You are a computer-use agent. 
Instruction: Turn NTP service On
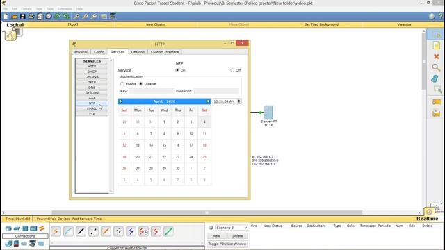[x=177, y=70]
